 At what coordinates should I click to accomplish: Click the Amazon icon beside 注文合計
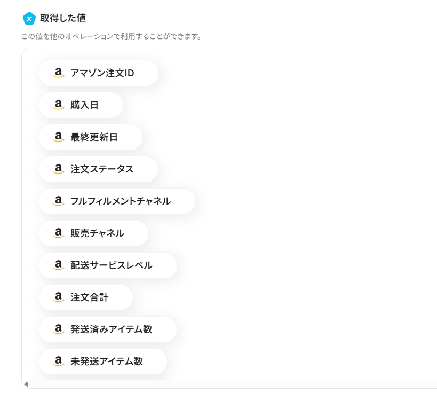[59, 297]
